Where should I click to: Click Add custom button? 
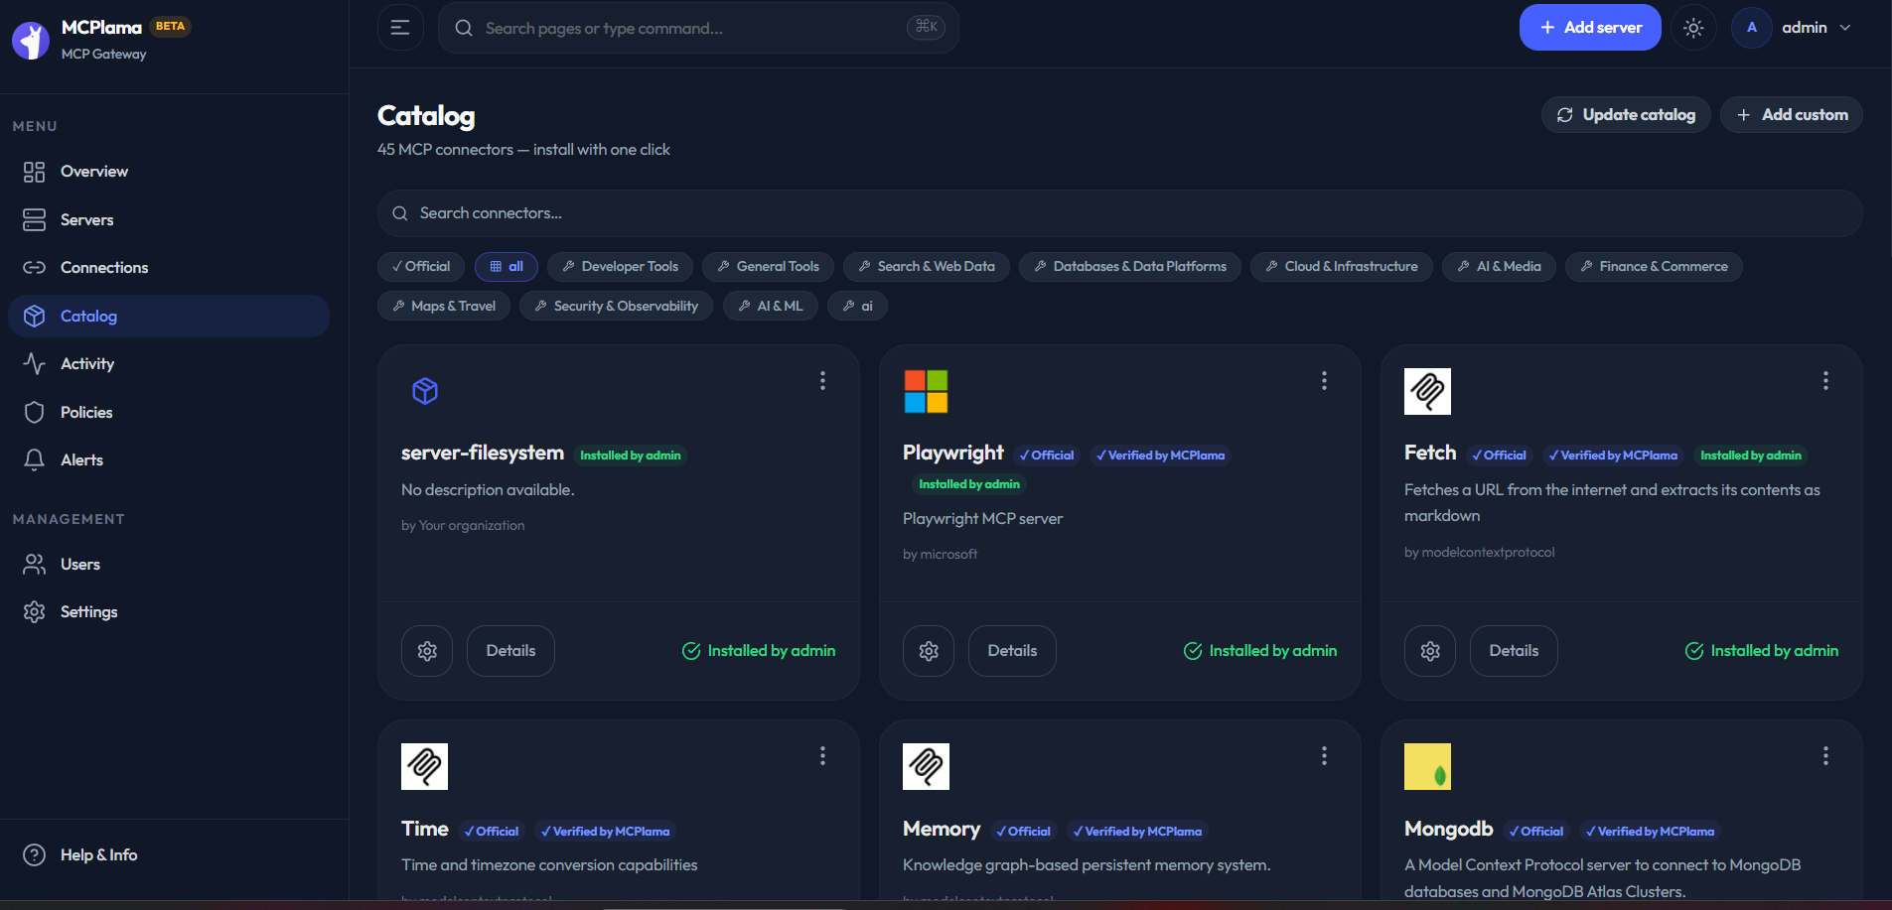[x=1792, y=115]
